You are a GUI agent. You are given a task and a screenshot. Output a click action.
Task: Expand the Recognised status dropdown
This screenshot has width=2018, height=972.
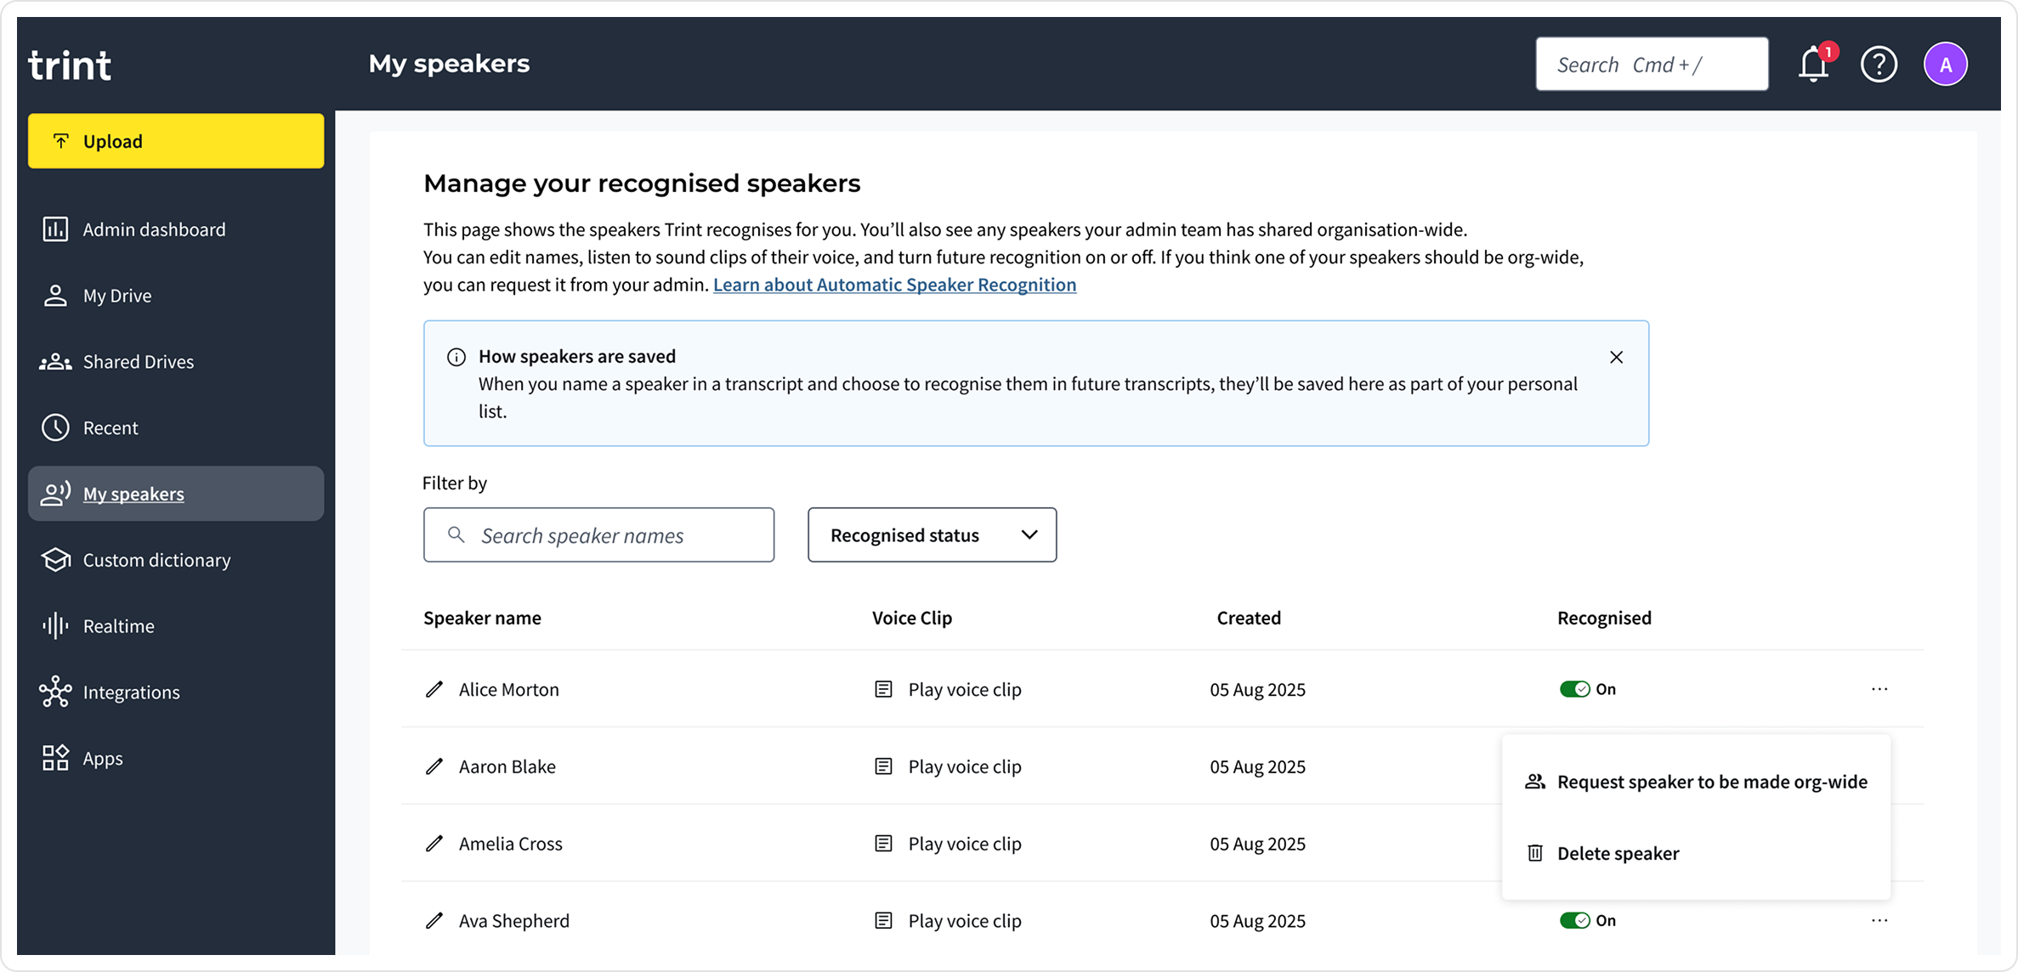tap(932, 534)
